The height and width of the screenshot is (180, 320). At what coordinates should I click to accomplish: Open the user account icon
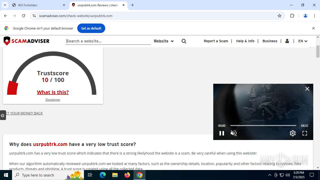tap(287, 41)
